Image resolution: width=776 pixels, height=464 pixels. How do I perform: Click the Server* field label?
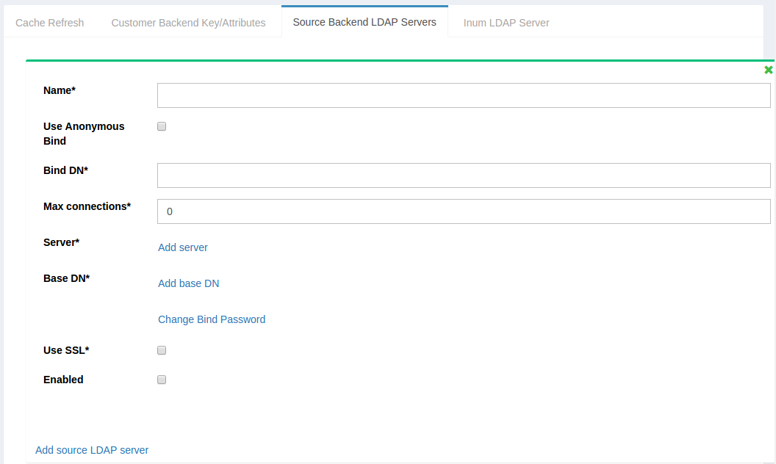click(x=61, y=242)
